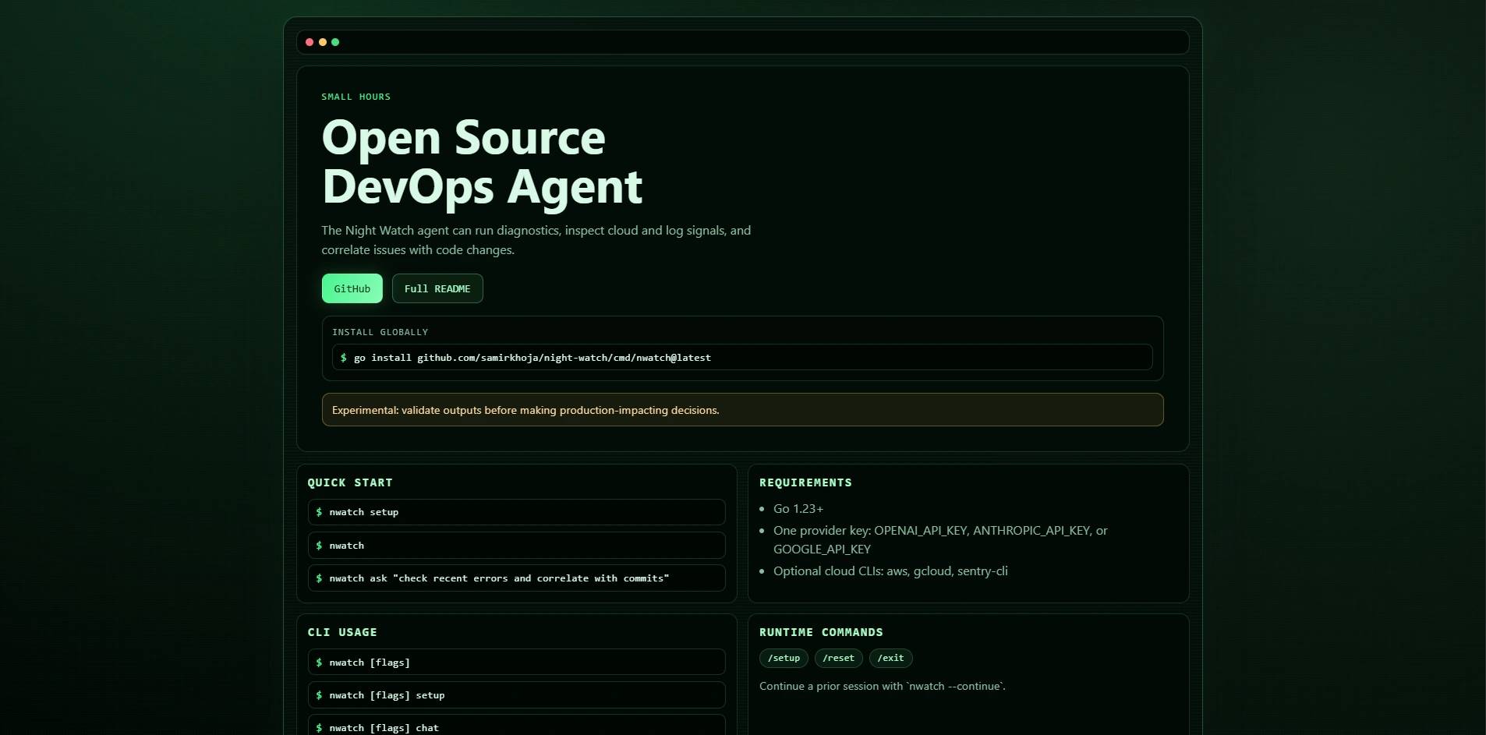Image resolution: width=1486 pixels, height=735 pixels.
Task: Click 'nwatch [flags]' CLI usage line
Action: pyautogui.click(x=516, y=663)
